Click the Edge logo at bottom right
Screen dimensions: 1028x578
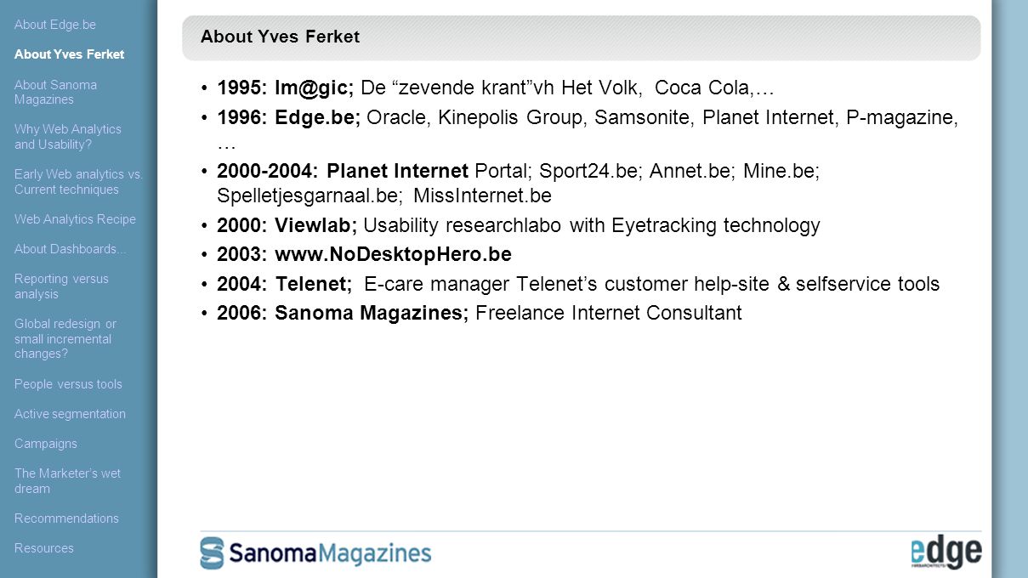[946, 552]
